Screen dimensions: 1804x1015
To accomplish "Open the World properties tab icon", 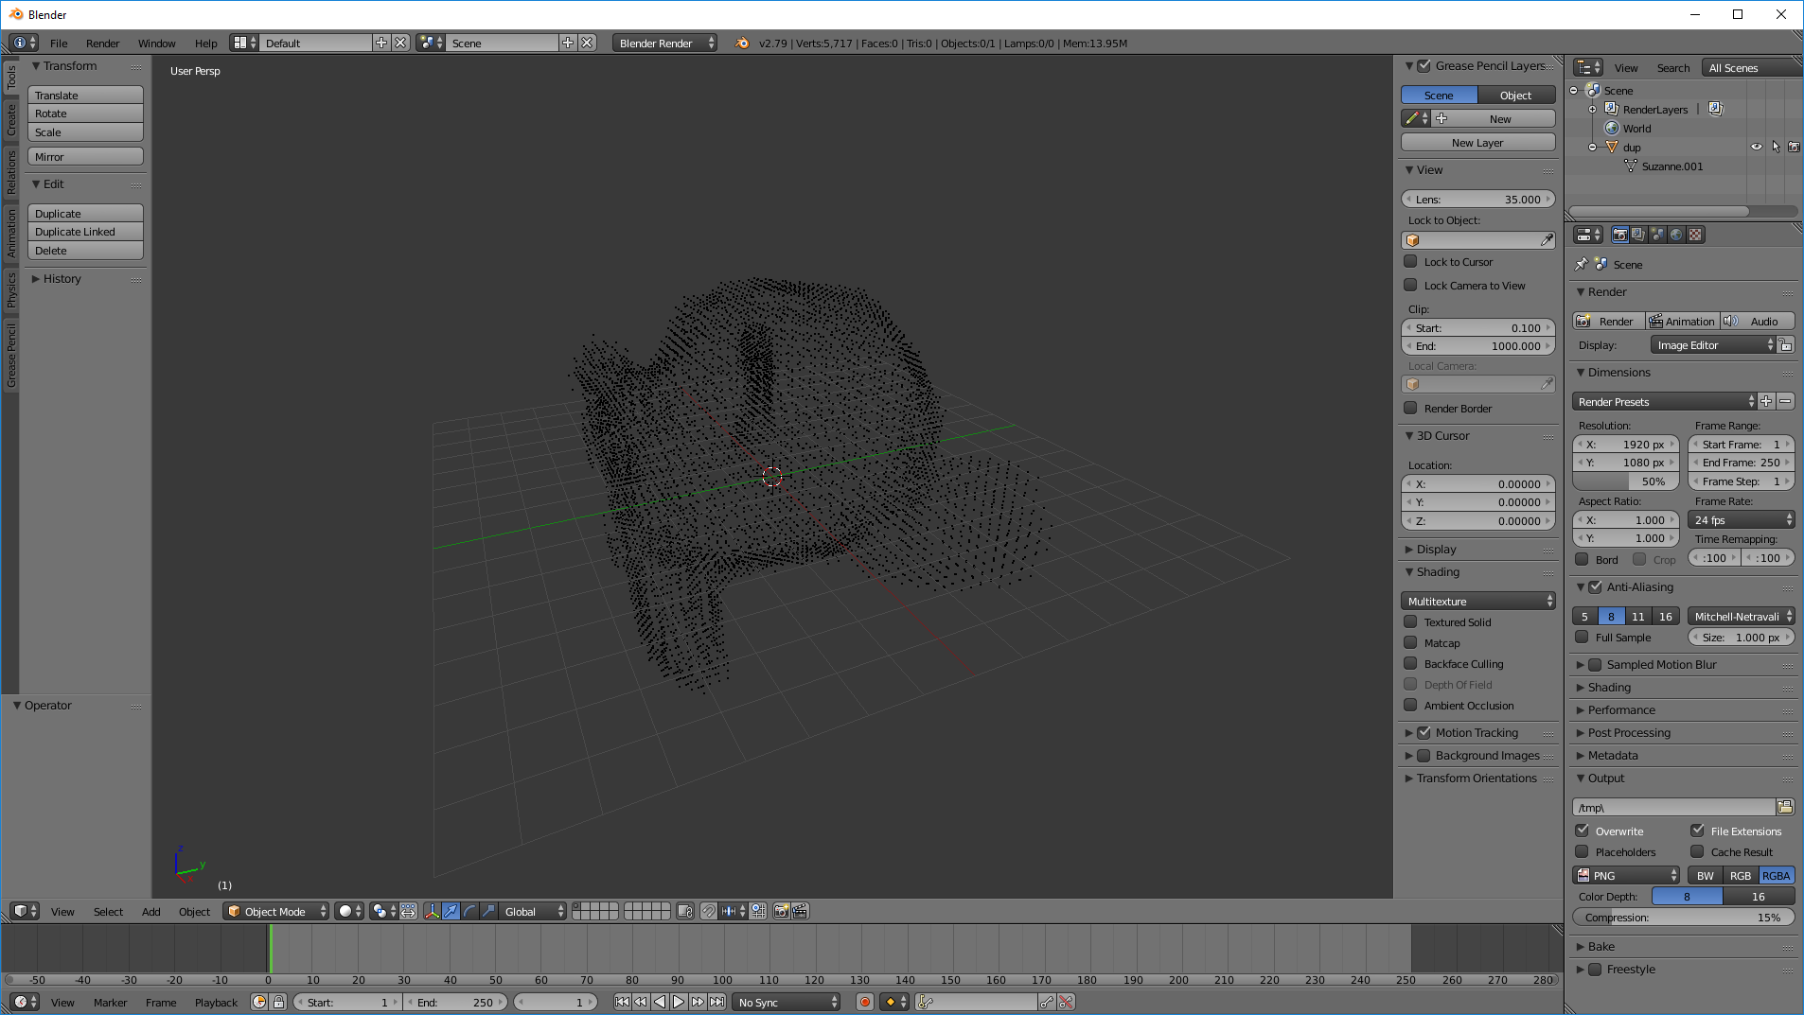I will 1676,235.
